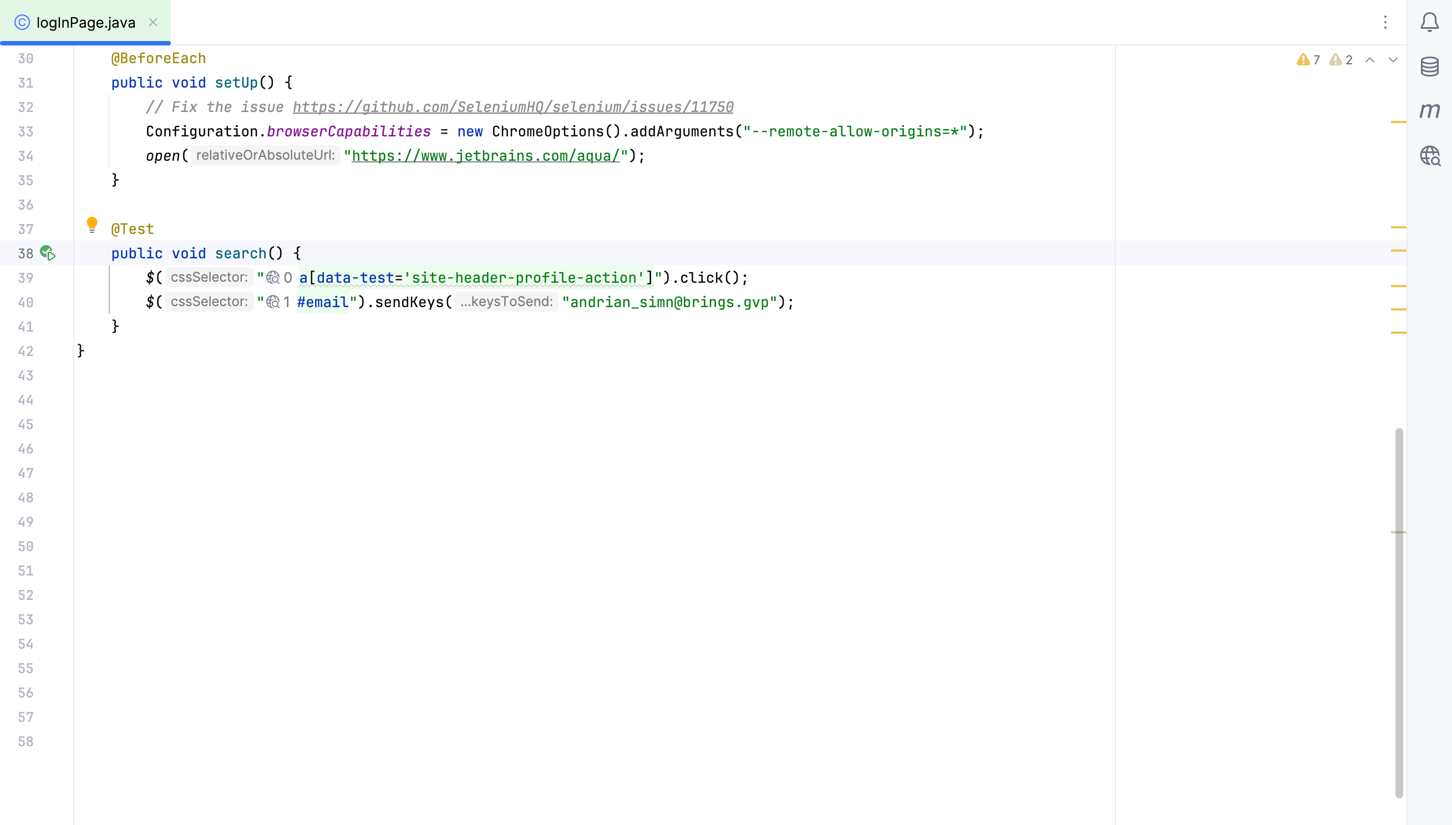
Task: Click the web locator icon on line 40
Action: coord(273,302)
